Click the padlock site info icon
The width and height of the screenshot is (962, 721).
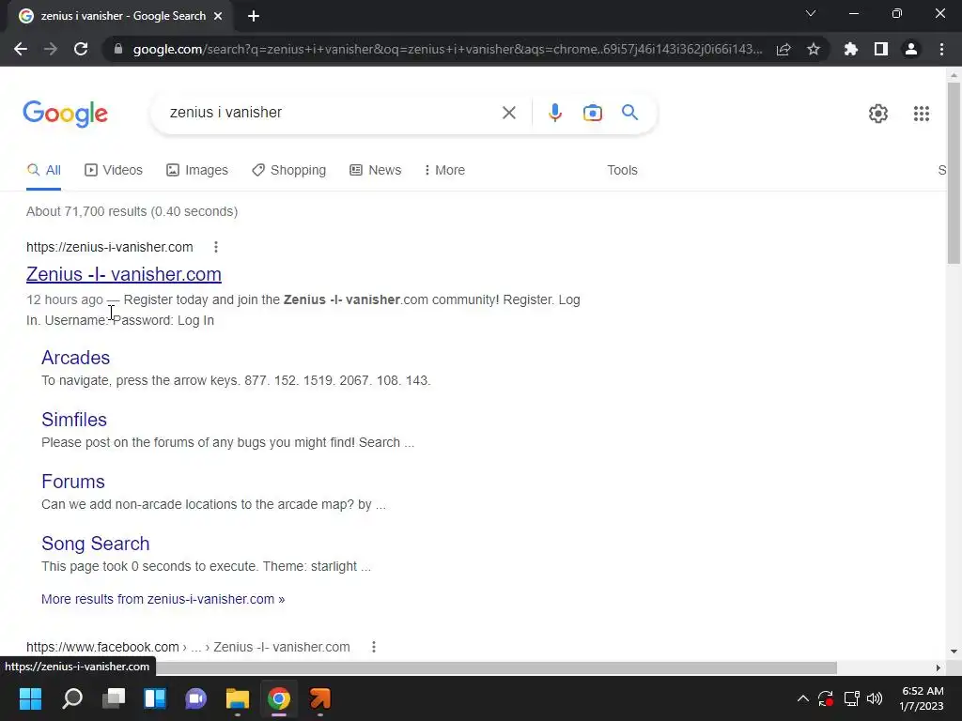[118, 49]
